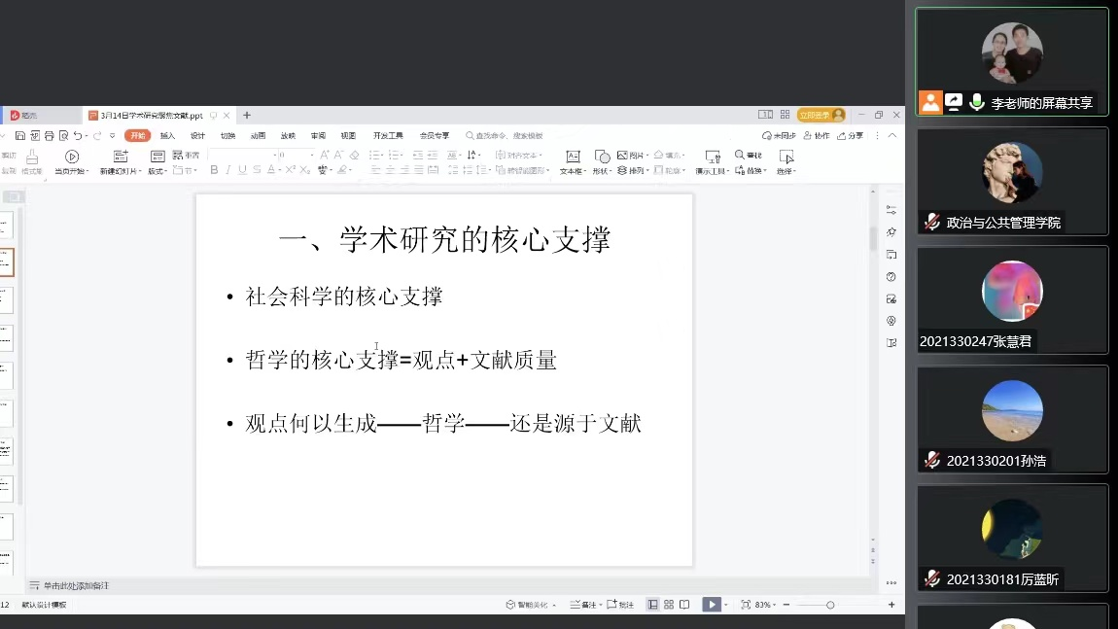This screenshot has width=1118, height=629.
Task: Switch to slide sorter view in status bar
Action: [x=669, y=605]
